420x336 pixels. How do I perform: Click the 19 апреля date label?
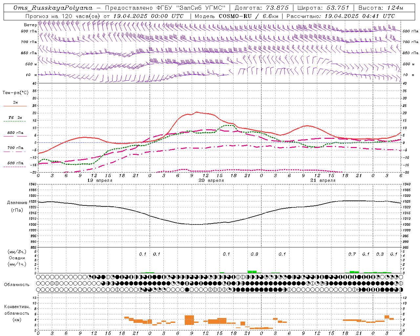pos(100,180)
